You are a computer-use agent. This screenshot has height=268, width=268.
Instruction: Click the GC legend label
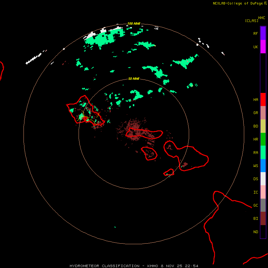tap(256, 205)
